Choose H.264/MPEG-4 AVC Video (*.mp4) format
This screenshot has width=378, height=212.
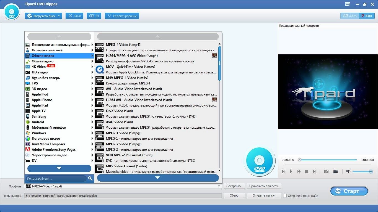156,58
